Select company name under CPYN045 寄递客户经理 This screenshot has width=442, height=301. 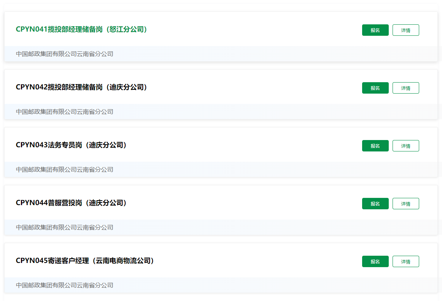click(x=65, y=285)
